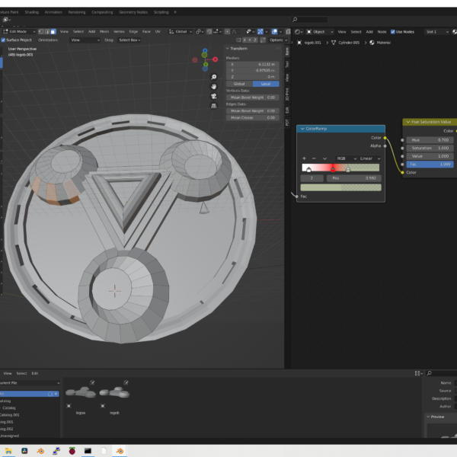Screen dimensions: 457x457
Task: Toggle camera view icon in viewport
Action: pos(215,96)
